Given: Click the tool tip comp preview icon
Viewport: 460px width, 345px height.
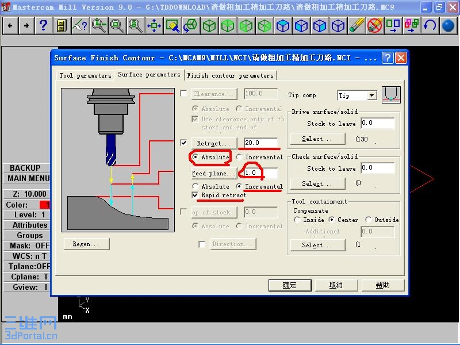Looking at the screenshot, I should 391,95.
